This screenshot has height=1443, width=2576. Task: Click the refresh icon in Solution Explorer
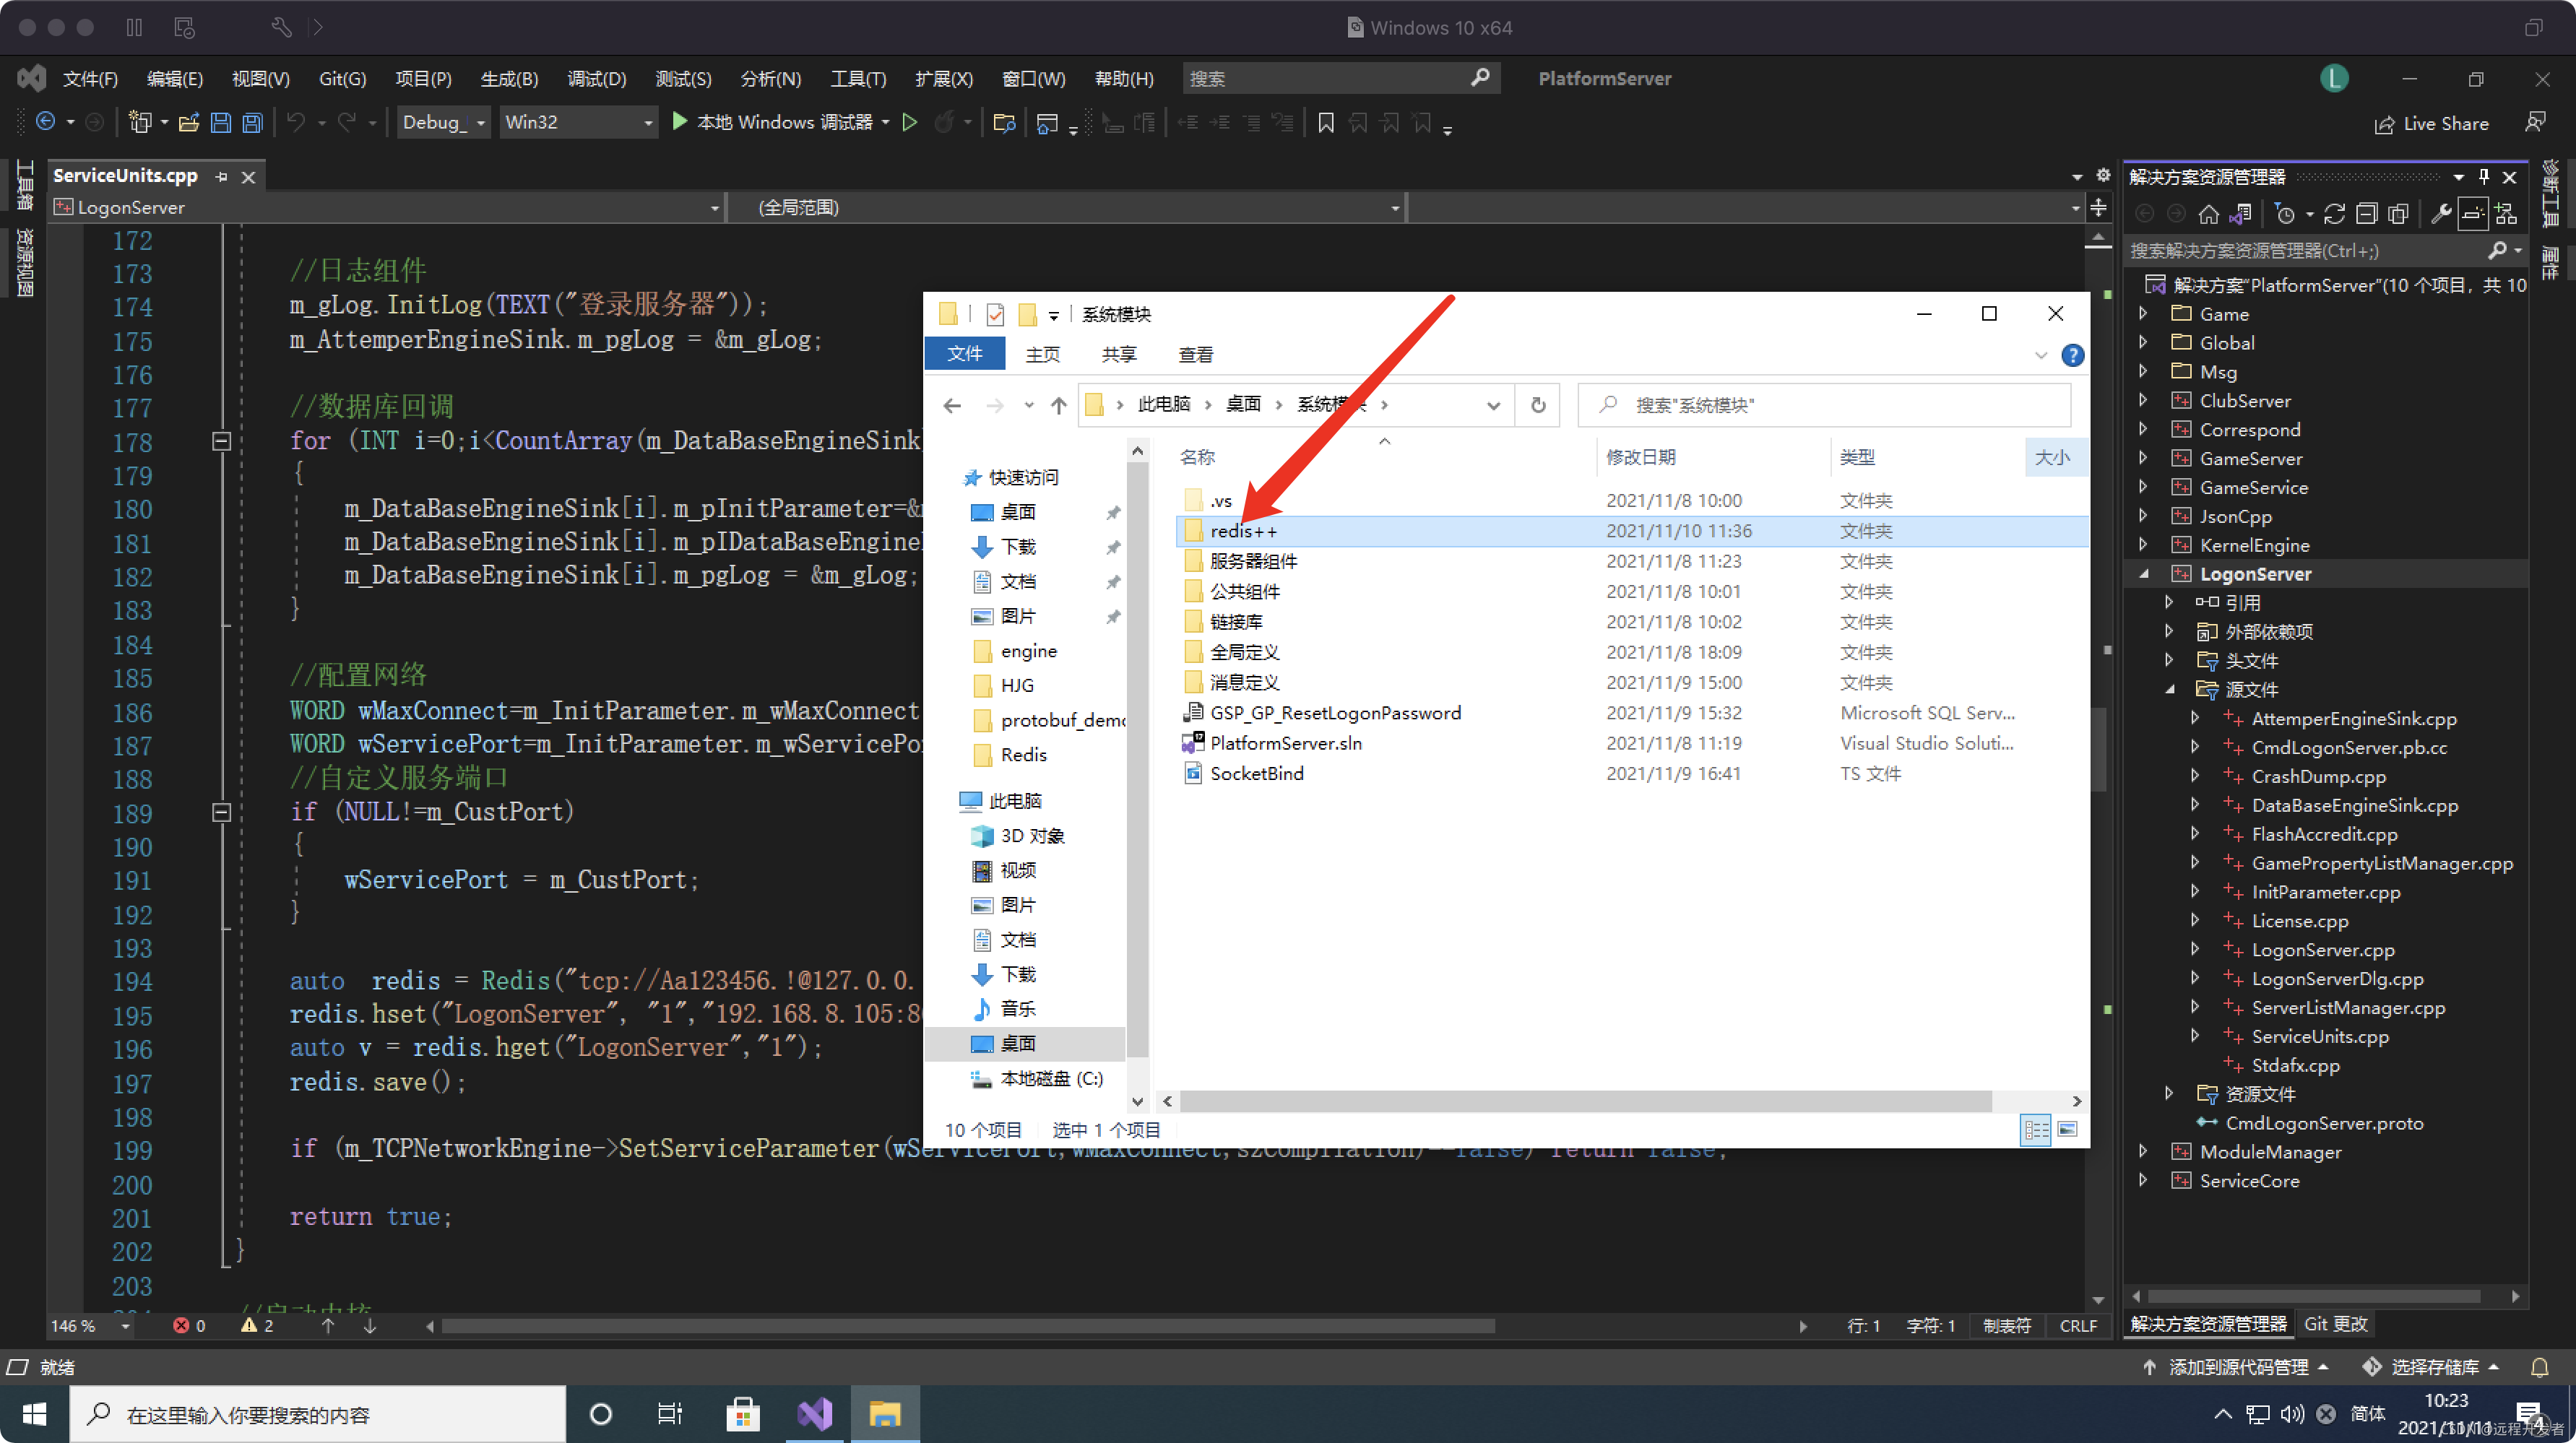2334,214
